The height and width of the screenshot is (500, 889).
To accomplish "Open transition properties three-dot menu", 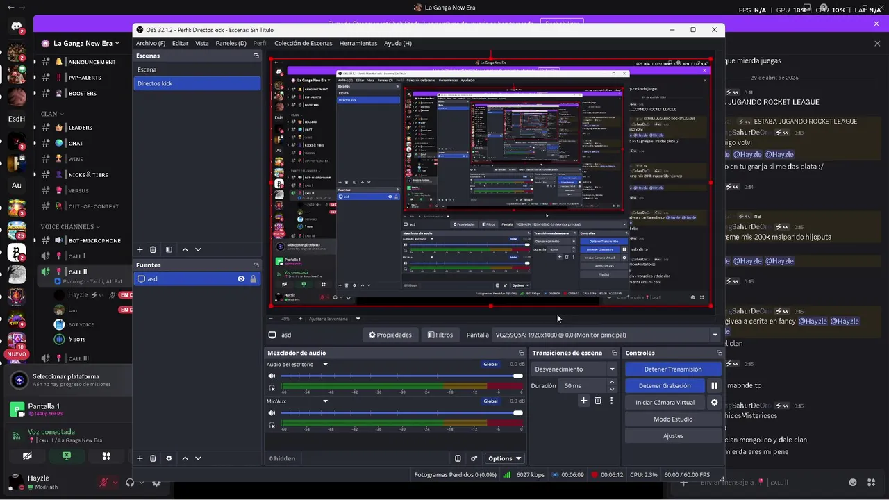I will (x=611, y=401).
